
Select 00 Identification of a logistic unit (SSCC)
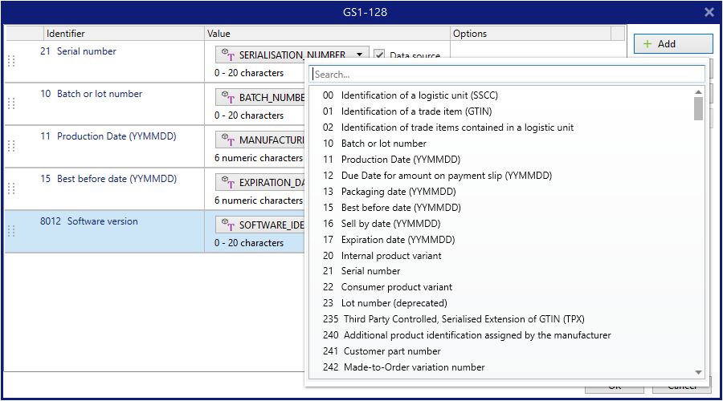point(411,95)
